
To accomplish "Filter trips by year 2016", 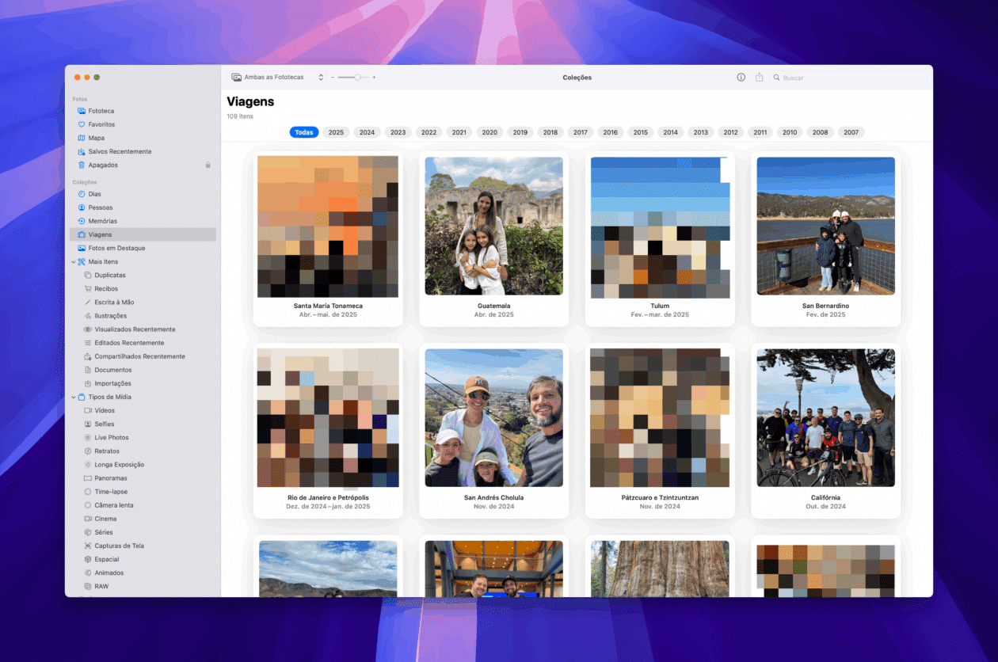I will point(610,132).
